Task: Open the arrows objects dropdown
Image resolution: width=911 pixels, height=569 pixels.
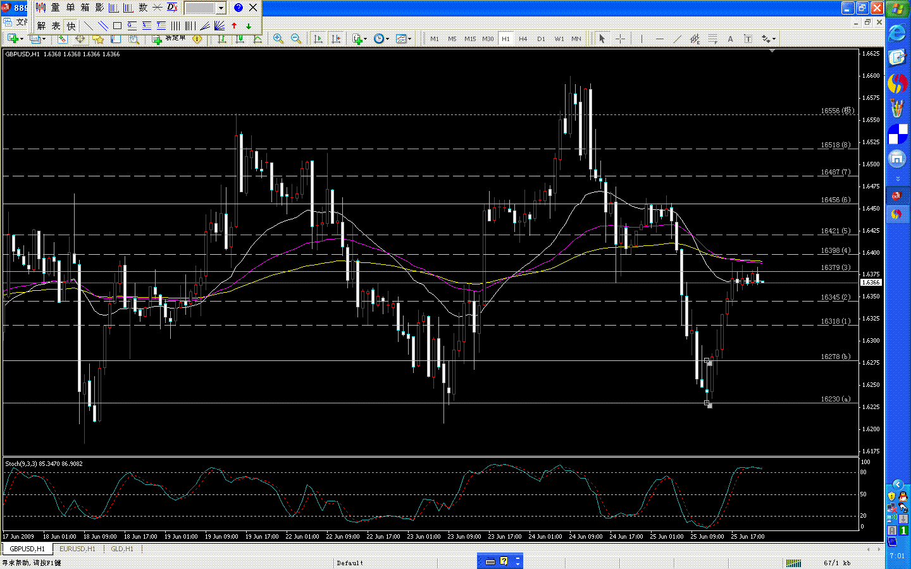Action: (x=768, y=39)
